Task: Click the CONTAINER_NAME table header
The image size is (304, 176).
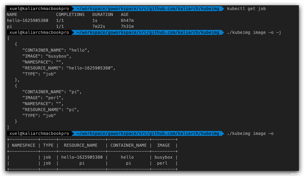Action: pyautogui.click(x=128, y=146)
